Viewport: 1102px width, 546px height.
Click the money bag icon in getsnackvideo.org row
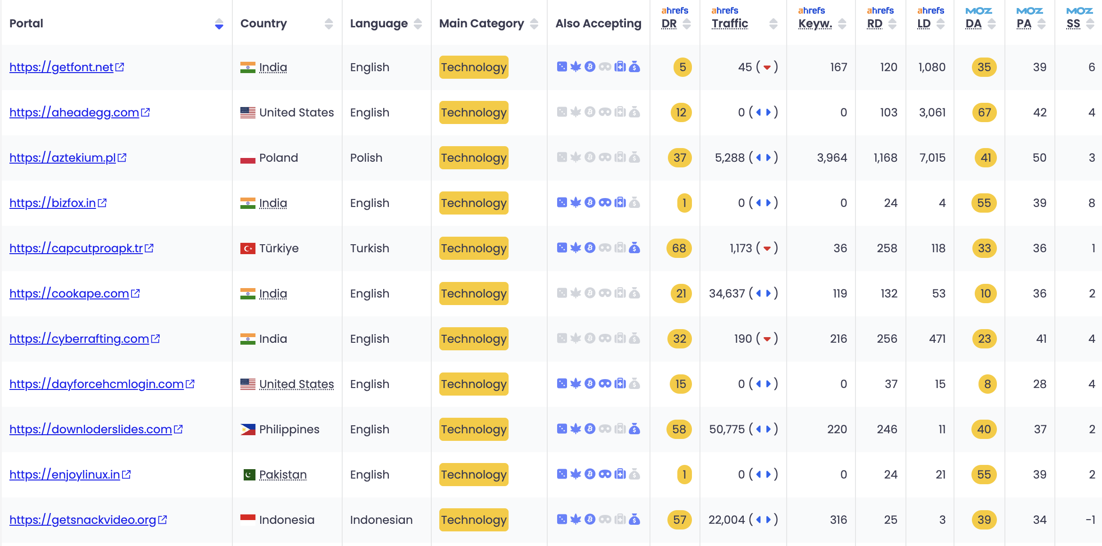[x=635, y=520]
